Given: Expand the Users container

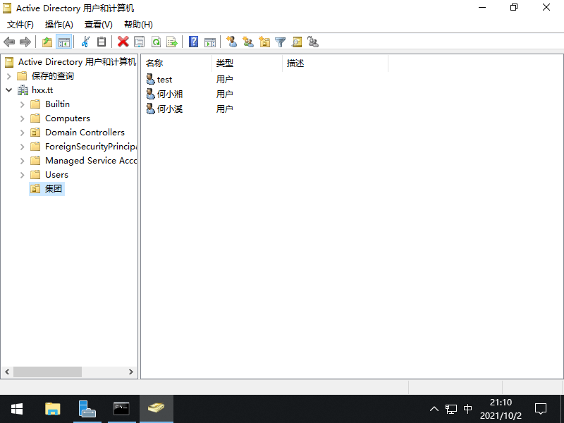Looking at the screenshot, I should [x=23, y=175].
